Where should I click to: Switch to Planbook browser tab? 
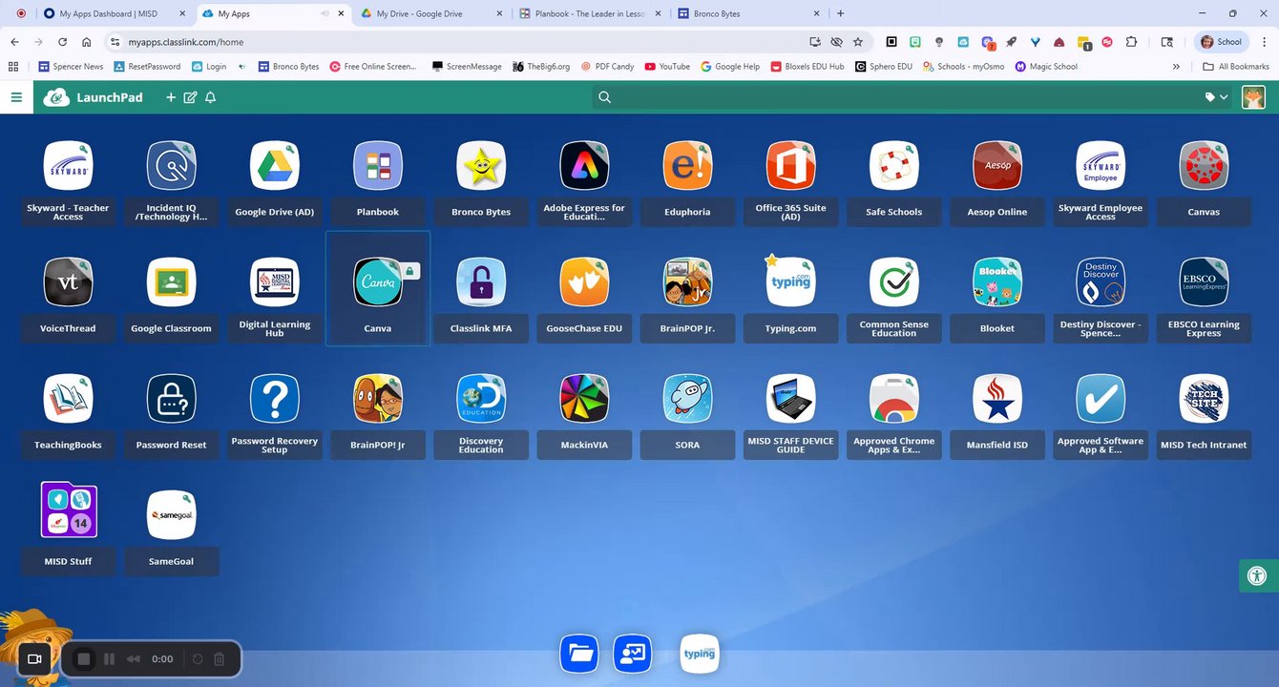click(x=589, y=13)
